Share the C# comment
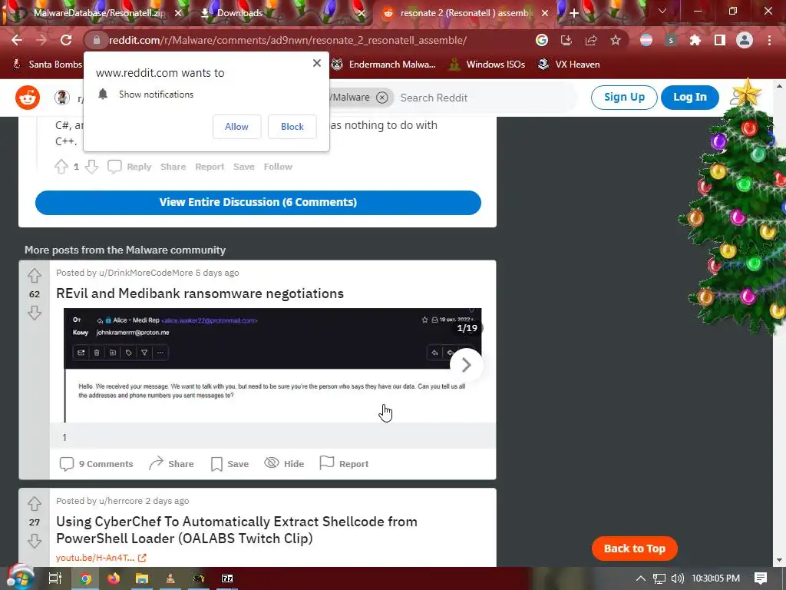Viewport: 786px width, 590px height. 173,167
